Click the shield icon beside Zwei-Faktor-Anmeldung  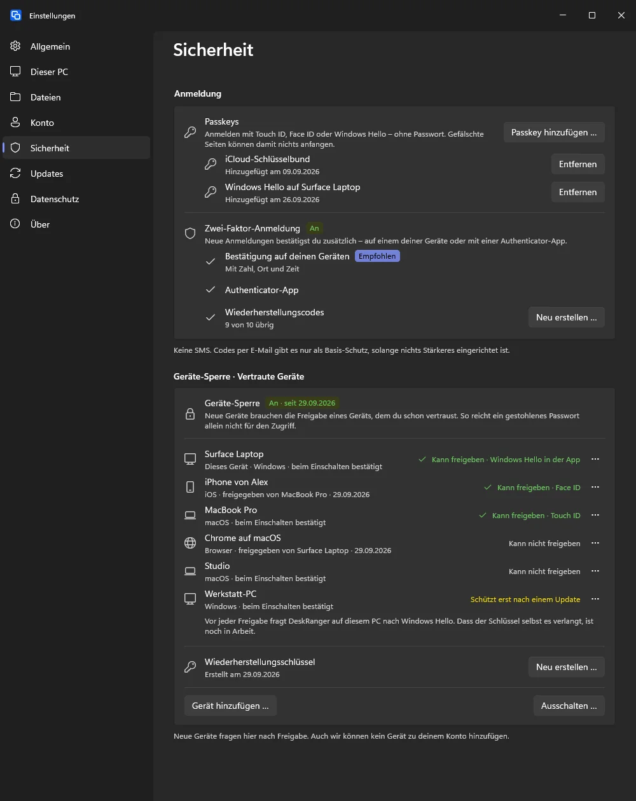tap(190, 233)
